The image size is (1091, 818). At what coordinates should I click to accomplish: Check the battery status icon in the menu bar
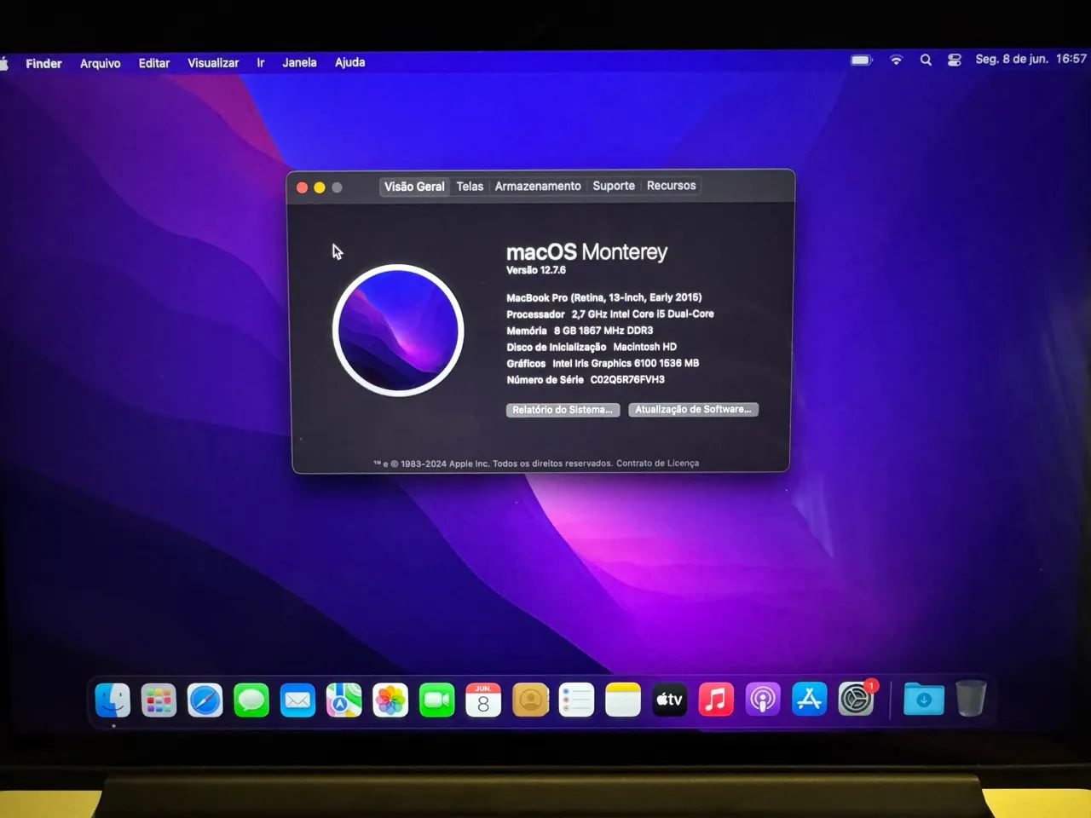(x=862, y=60)
